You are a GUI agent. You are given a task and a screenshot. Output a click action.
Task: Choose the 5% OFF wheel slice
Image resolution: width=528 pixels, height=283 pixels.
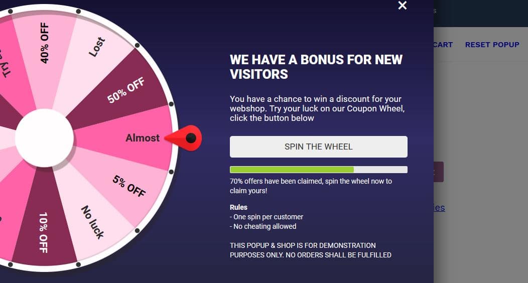[129, 186]
